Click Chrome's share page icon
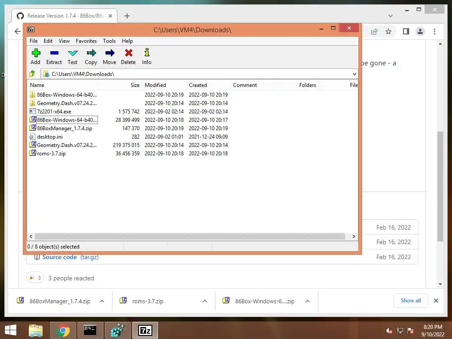Screen dimensions: 452x339 pyautogui.click(x=374, y=31)
